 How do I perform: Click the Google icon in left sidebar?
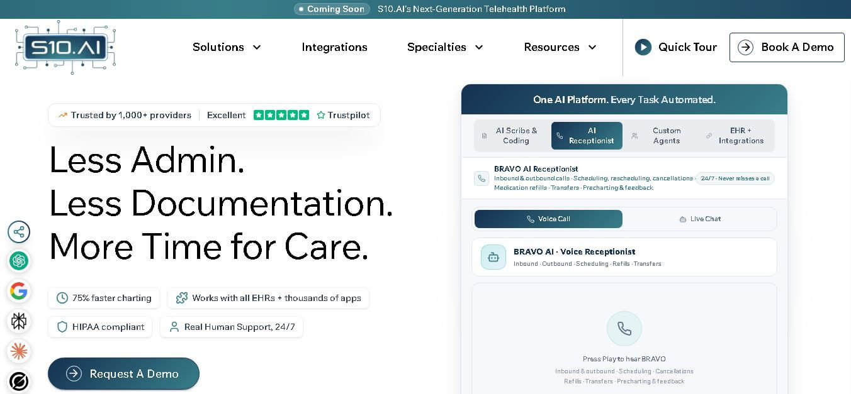[x=19, y=291]
